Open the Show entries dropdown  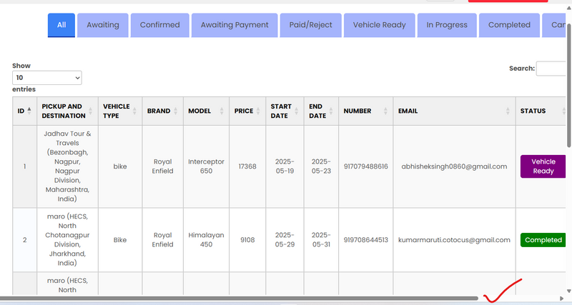click(47, 77)
